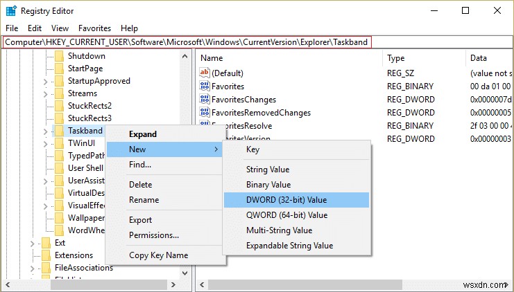Expand the Ext key arrow
This screenshot has width=514, height=292.
point(32,243)
